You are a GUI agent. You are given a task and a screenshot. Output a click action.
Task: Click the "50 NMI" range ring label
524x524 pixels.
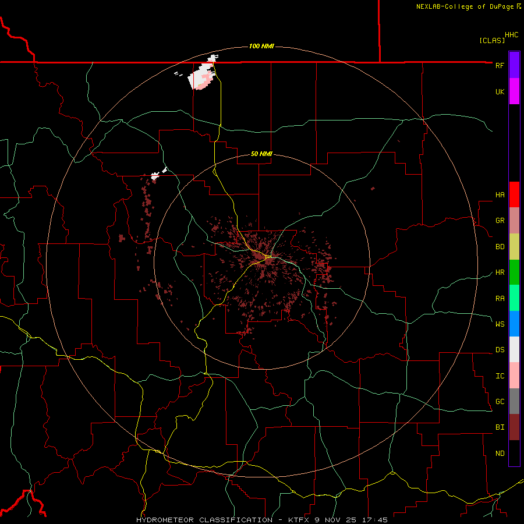(x=261, y=154)
